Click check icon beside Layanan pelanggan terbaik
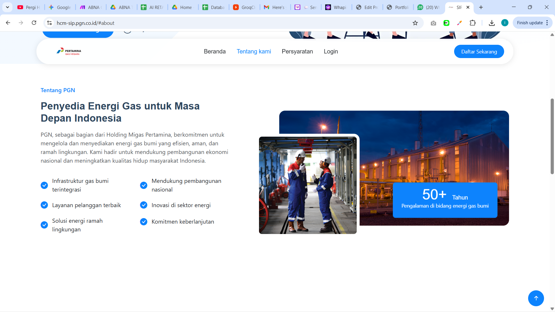This screenshot has width=555, height=312. [44, 205]
